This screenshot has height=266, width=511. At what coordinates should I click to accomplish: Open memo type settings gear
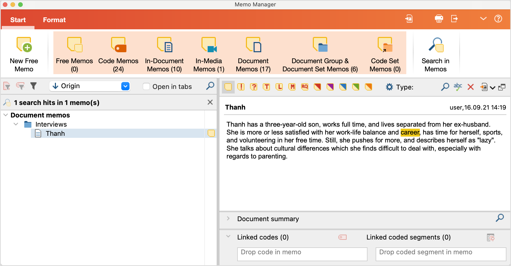click(389, 87)
